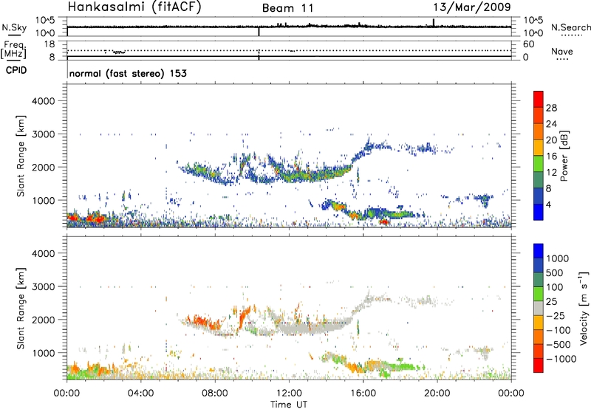Click the 16 label on Power colorbar

pos(551,157)
